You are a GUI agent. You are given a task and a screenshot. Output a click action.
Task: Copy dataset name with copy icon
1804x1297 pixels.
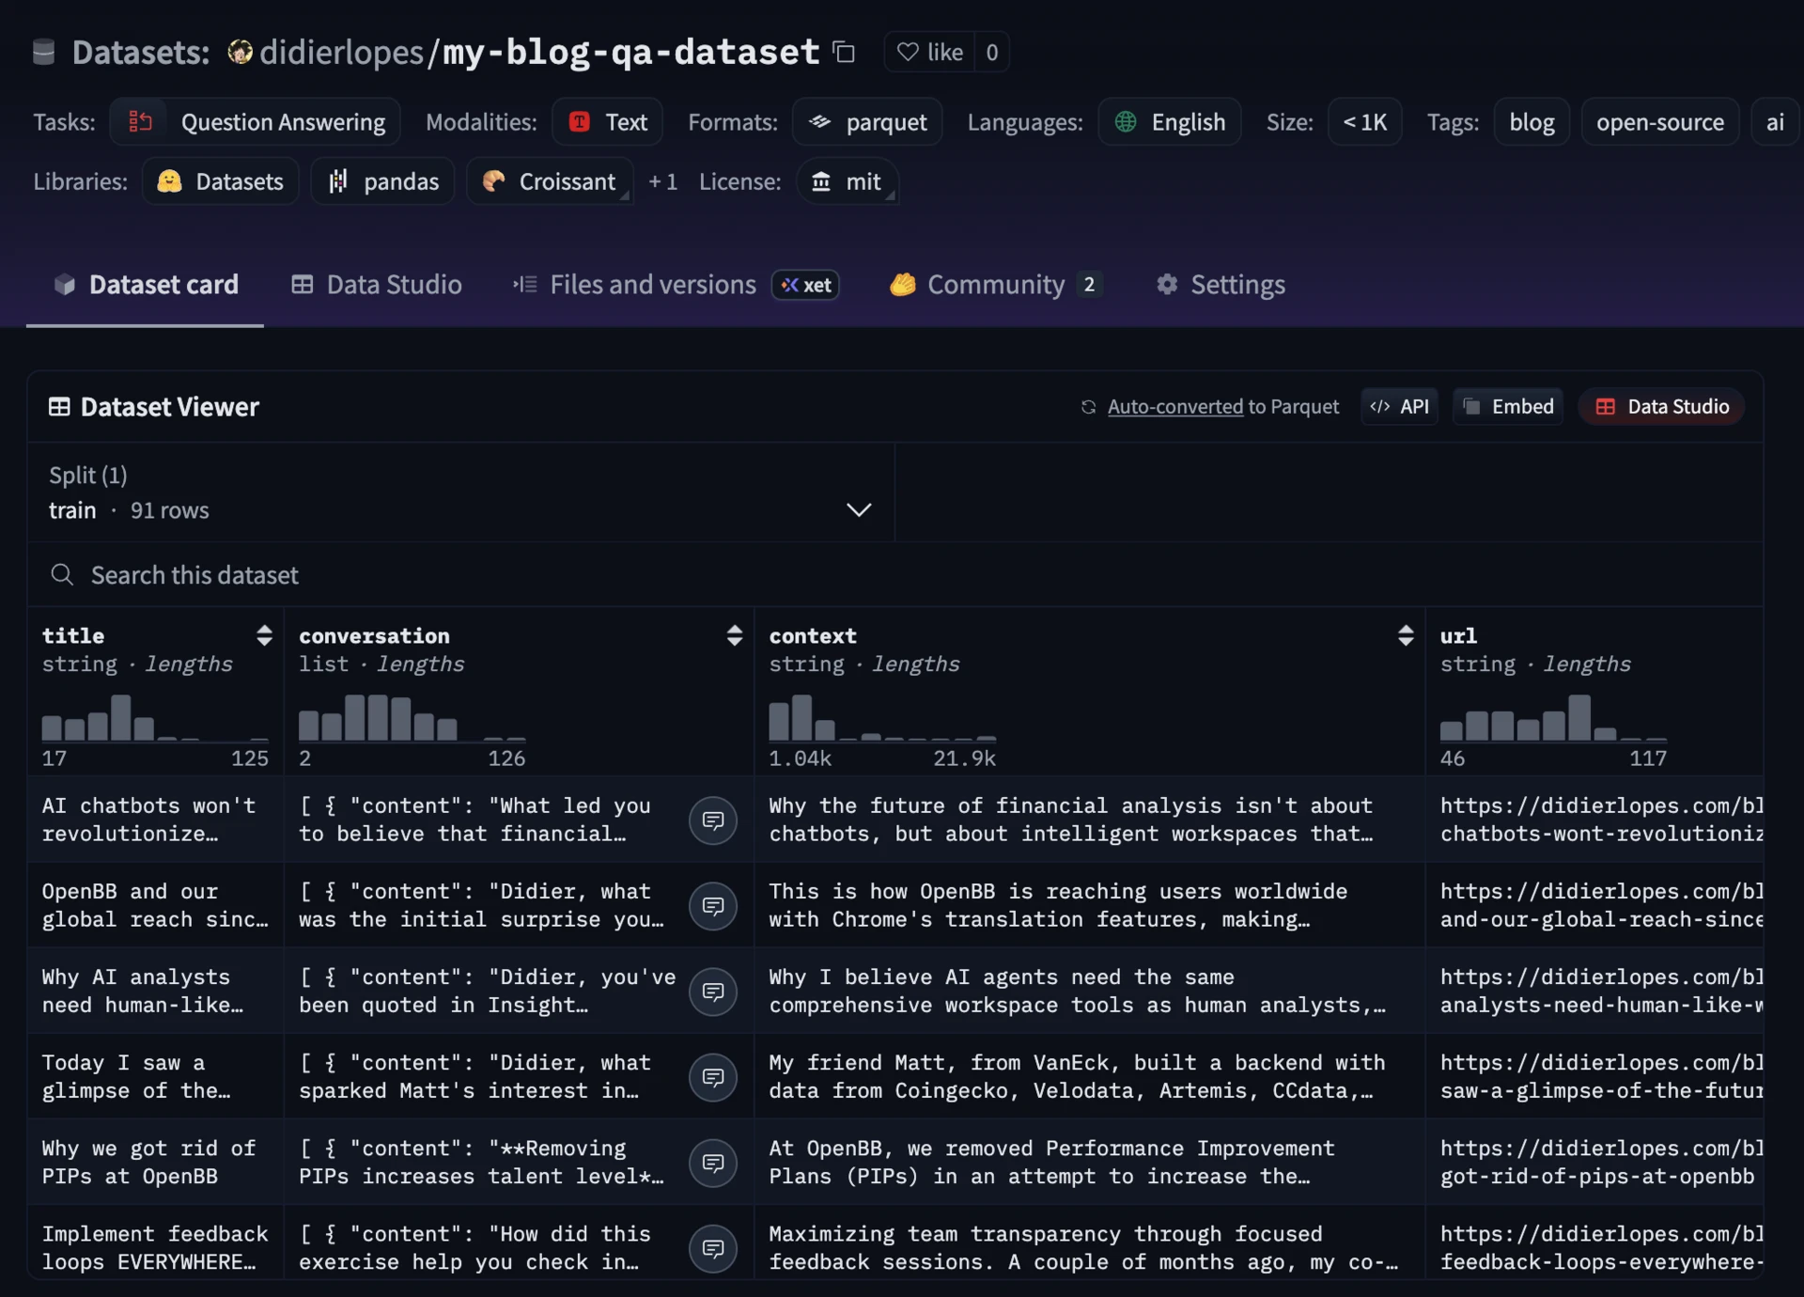point(844,52)
